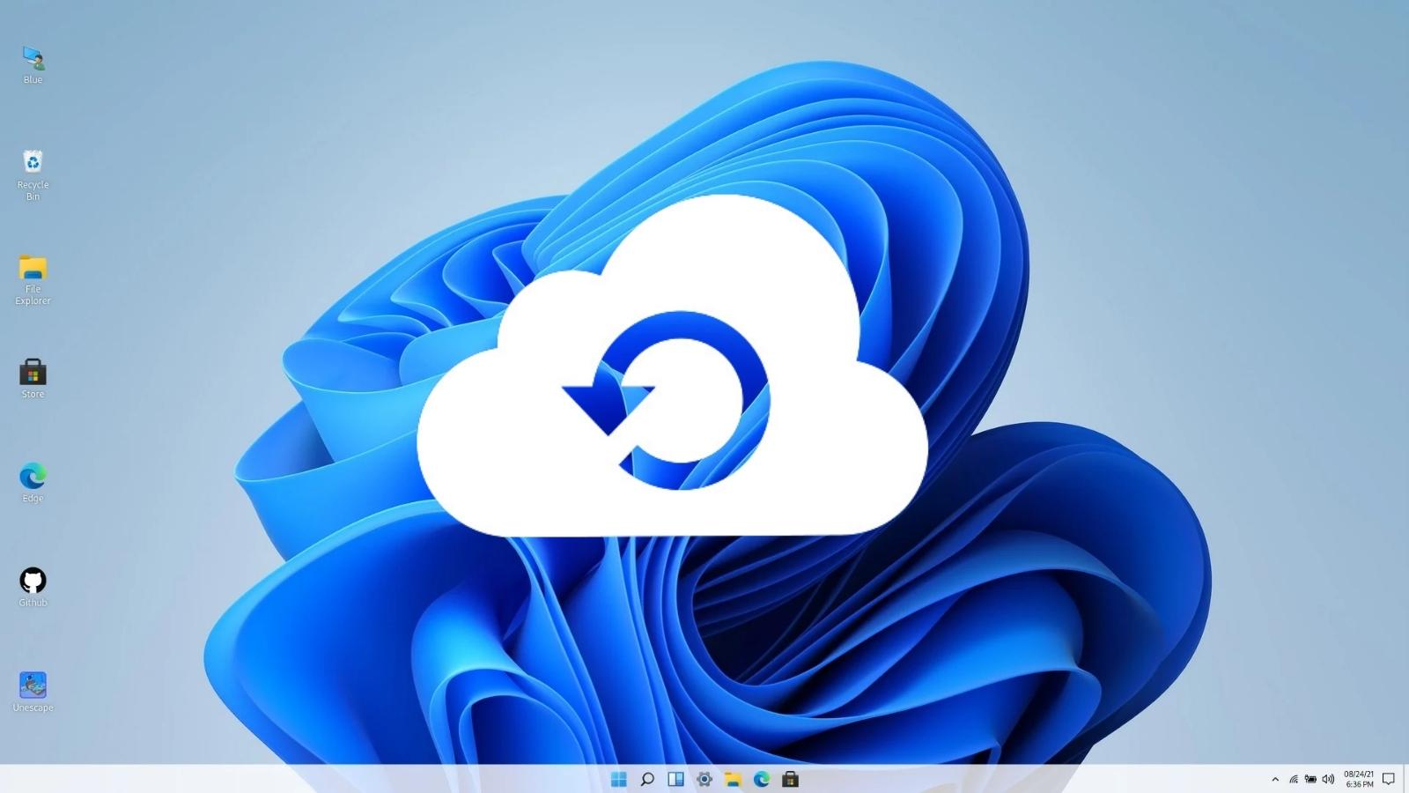The width and height of the screenshot is (1409, 793).
Task: Click the show desktop sliver at the taskbar's end
Action: pyautogui.click(x=1406, y=779)
